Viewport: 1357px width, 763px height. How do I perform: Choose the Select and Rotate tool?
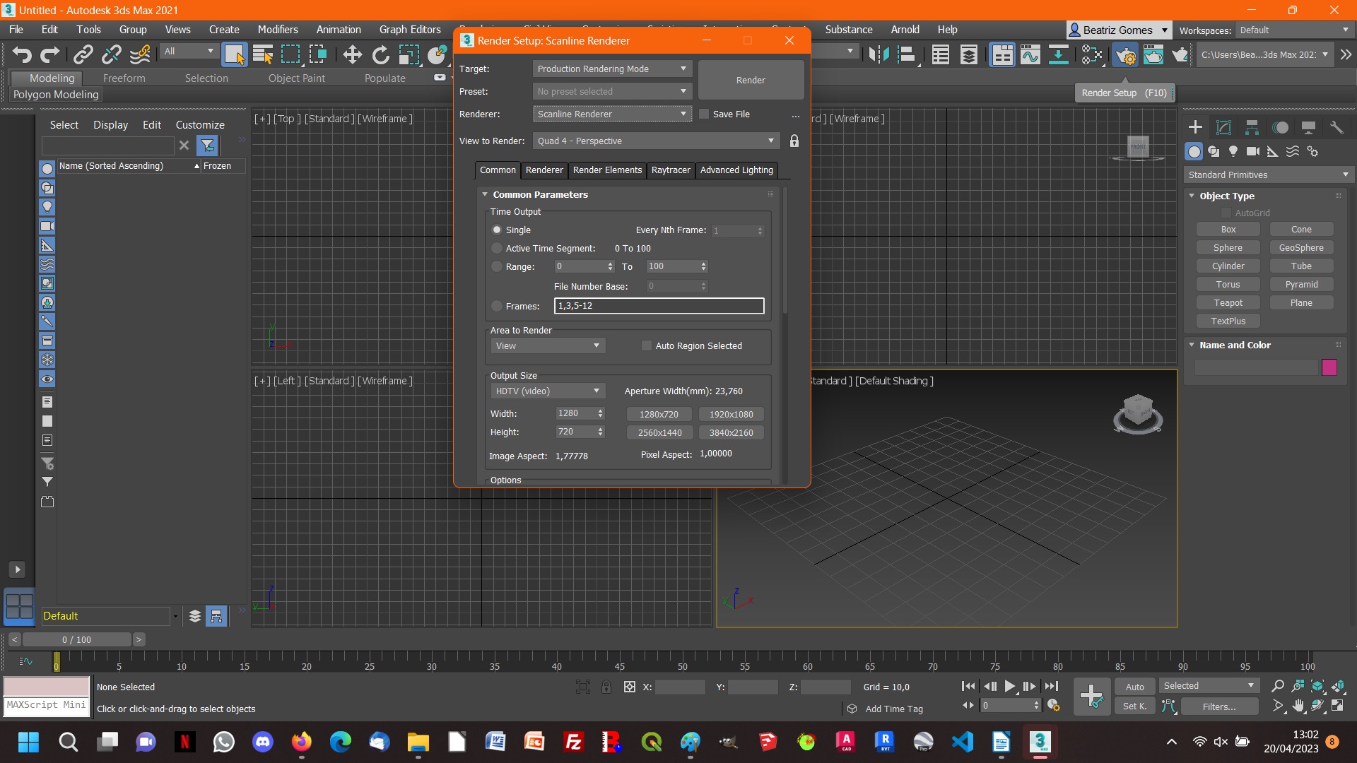click(x=381, y=54)
